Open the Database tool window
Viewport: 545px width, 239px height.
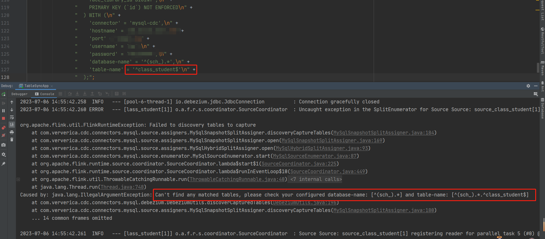(x=542, y=108)
